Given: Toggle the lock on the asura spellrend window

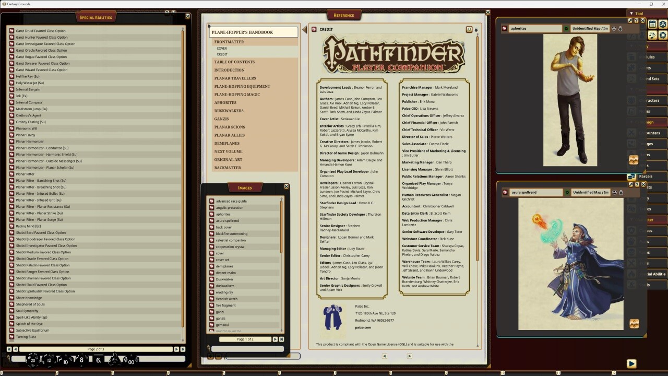Looking at the screenshot, I should [x=620, y=192].
